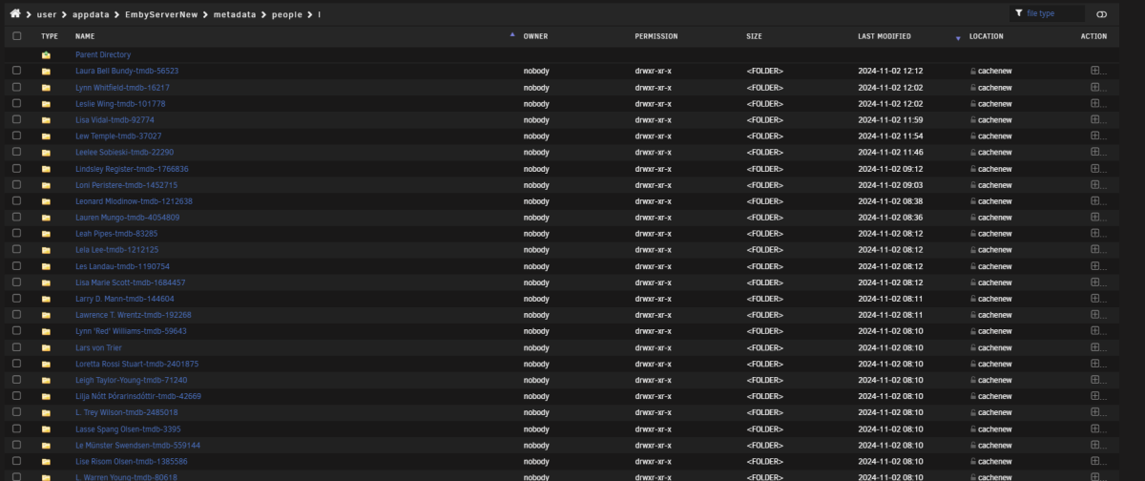Click permission text of Lisa Marie Scott-tmdb-1684457

tap(653, 282)
